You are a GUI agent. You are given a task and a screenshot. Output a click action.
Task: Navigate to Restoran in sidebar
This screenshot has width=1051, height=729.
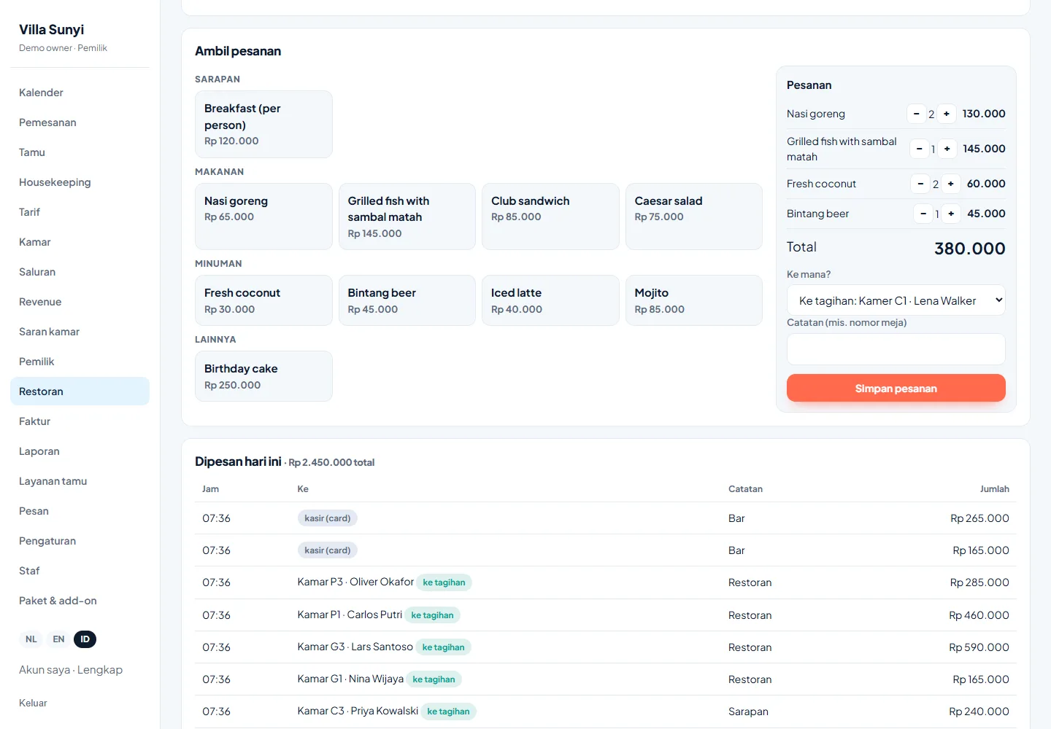point(80,391)
